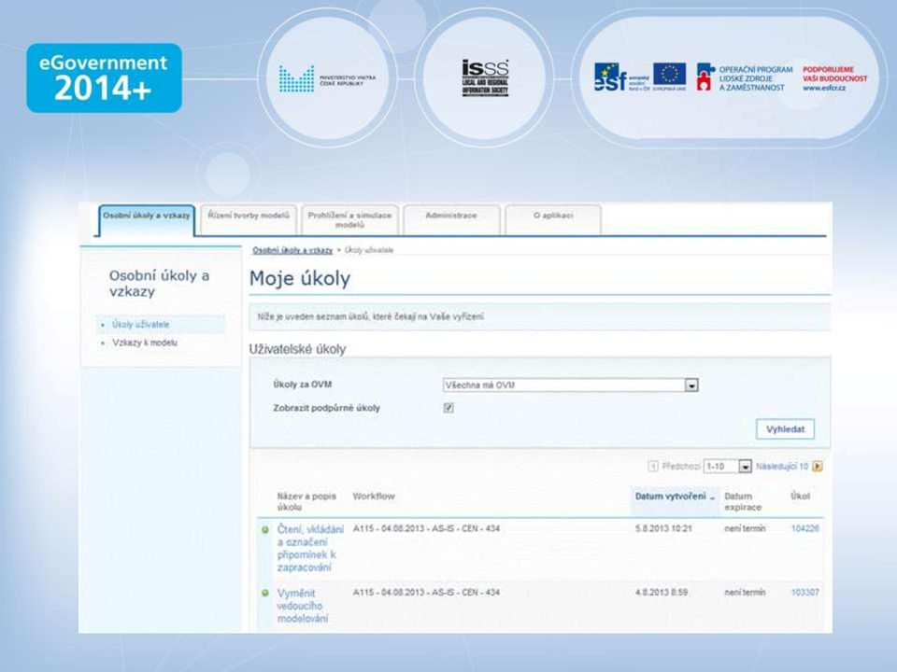Open task number 103307
Screen dimensions: 897x672
(x=804, y=593)
